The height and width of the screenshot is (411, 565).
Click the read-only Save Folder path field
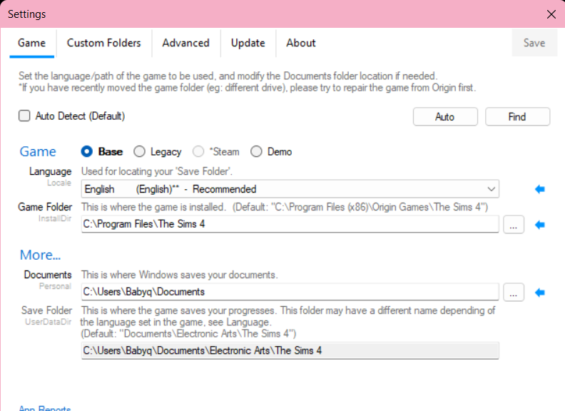click(290, 350)
